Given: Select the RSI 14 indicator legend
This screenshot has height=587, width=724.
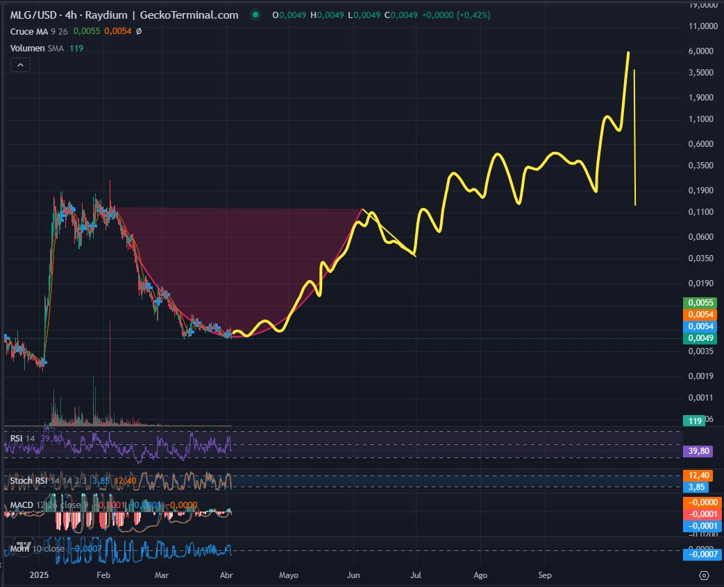Looking at the screenshot, I should pos(22,438).
